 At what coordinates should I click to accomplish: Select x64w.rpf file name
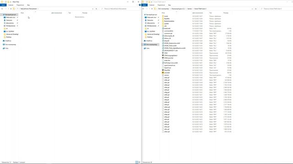click(167, 132)
